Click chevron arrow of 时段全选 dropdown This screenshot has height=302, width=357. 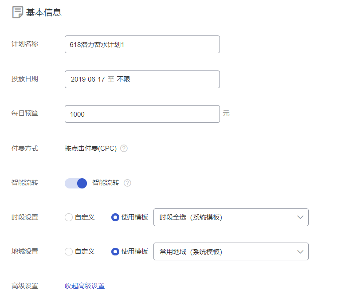[300, 217]
